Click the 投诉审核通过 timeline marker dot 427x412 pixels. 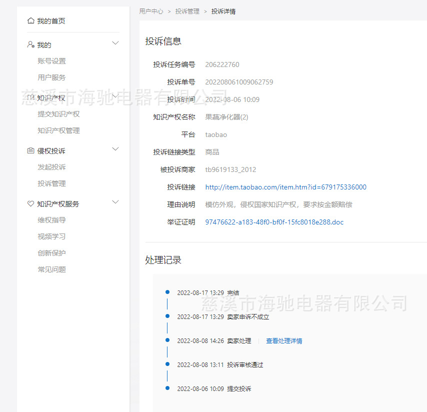coord(167,364)
